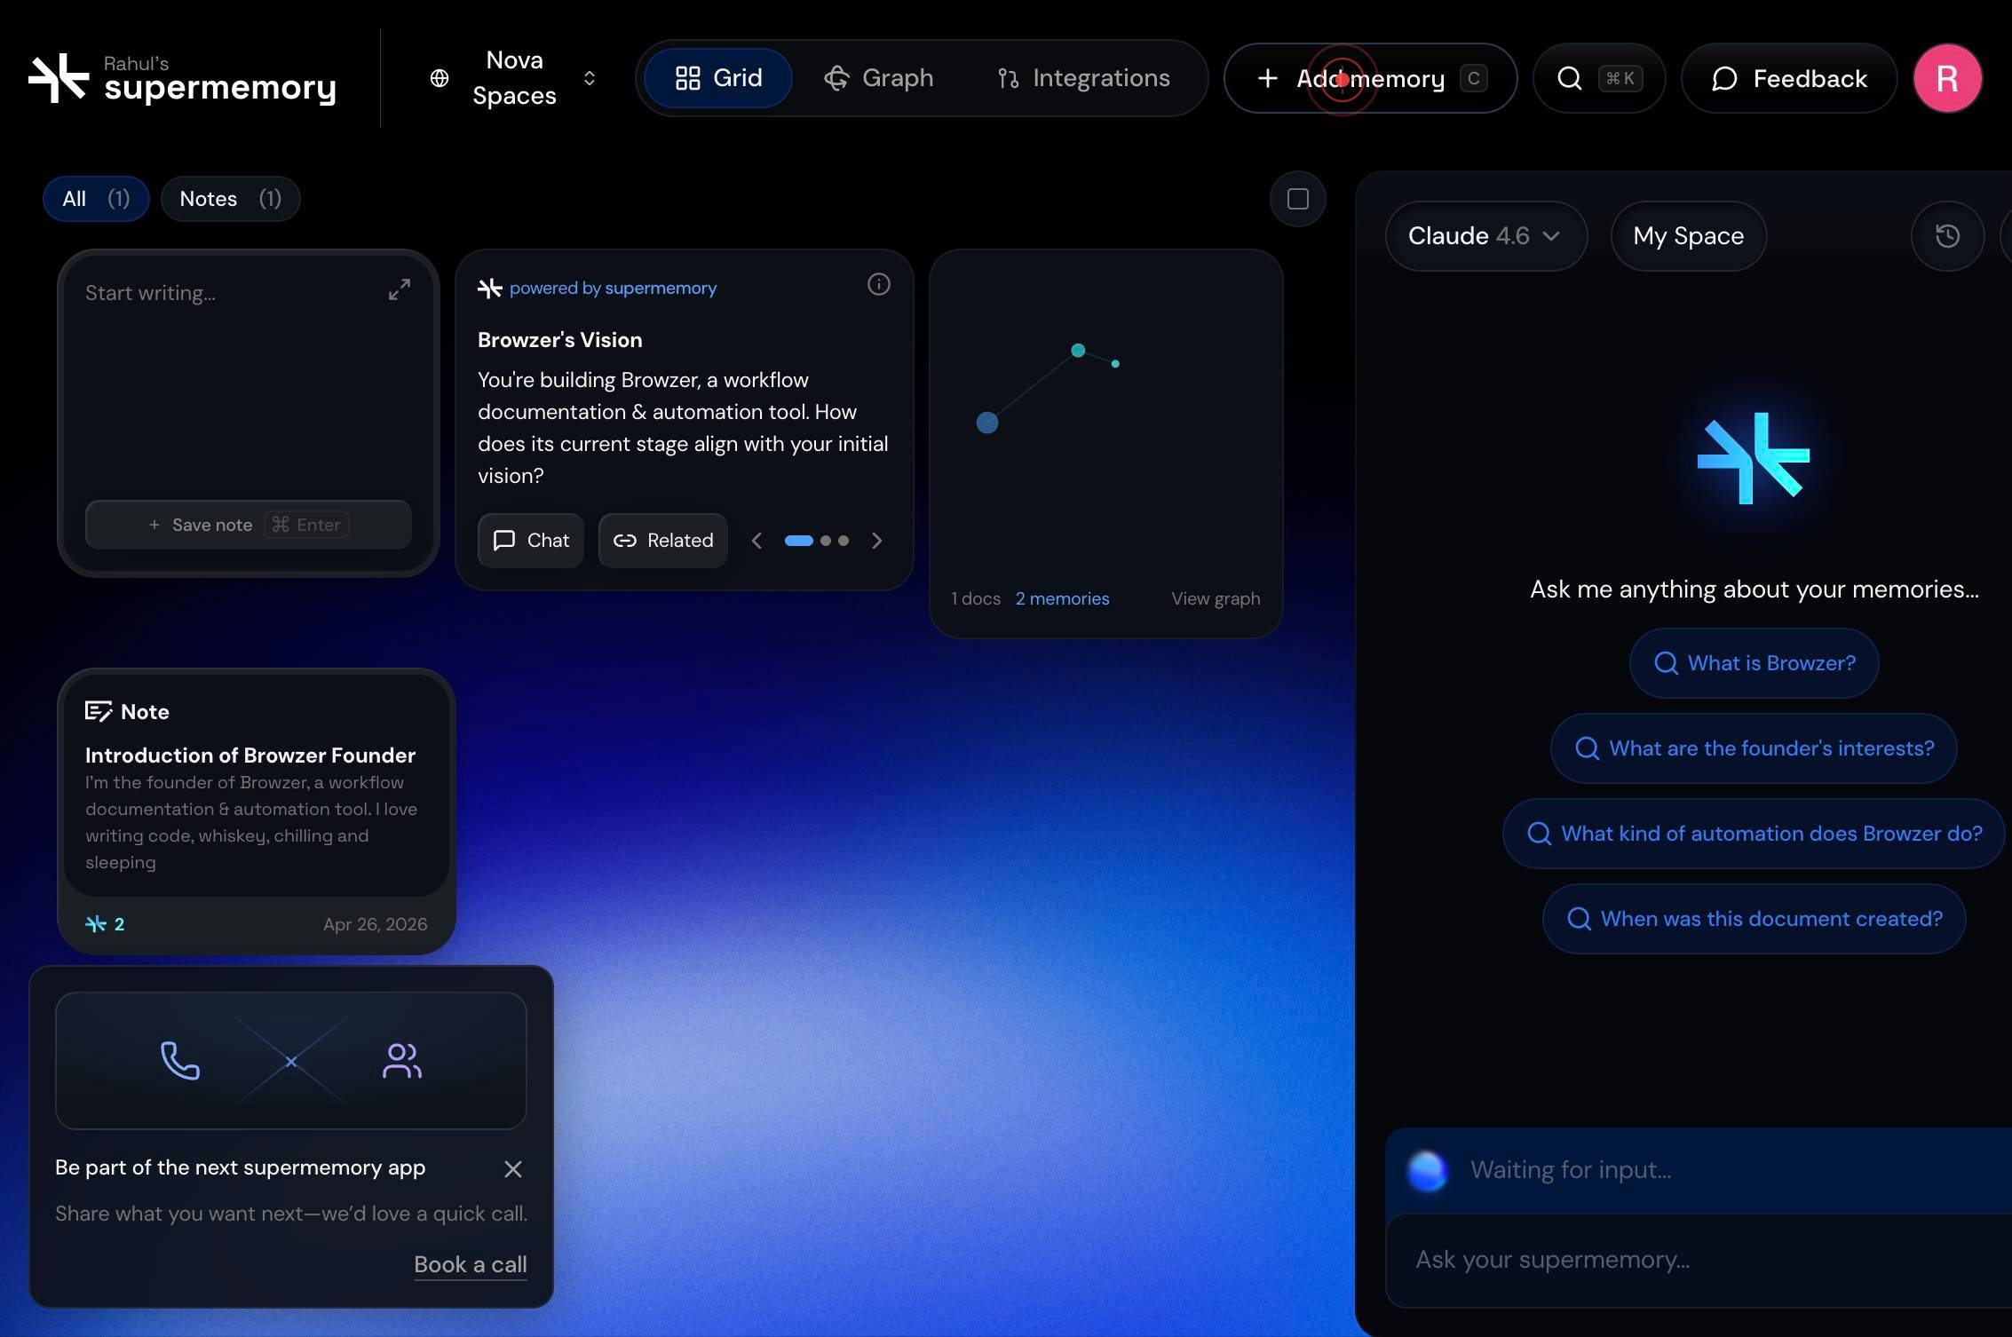This screenshot has width=2012, height=1337.
Task: Switch to the Graph view tab
Action: tap(879, 78)
